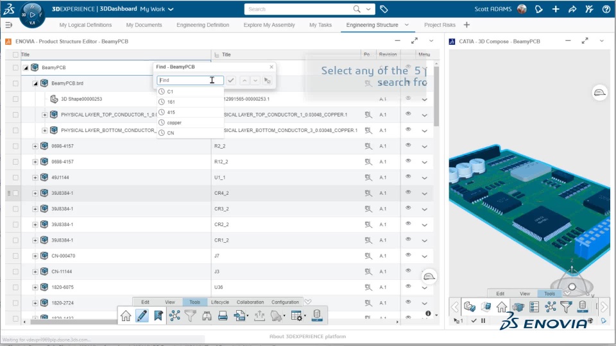Check the BeamyPCB.brd row checkbox
The image size is (616, 346).
(x=15, y=83)
